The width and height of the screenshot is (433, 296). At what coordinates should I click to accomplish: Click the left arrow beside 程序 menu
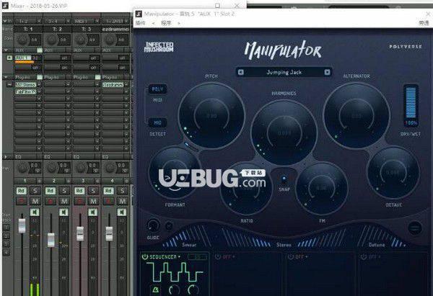click(153, 24)
